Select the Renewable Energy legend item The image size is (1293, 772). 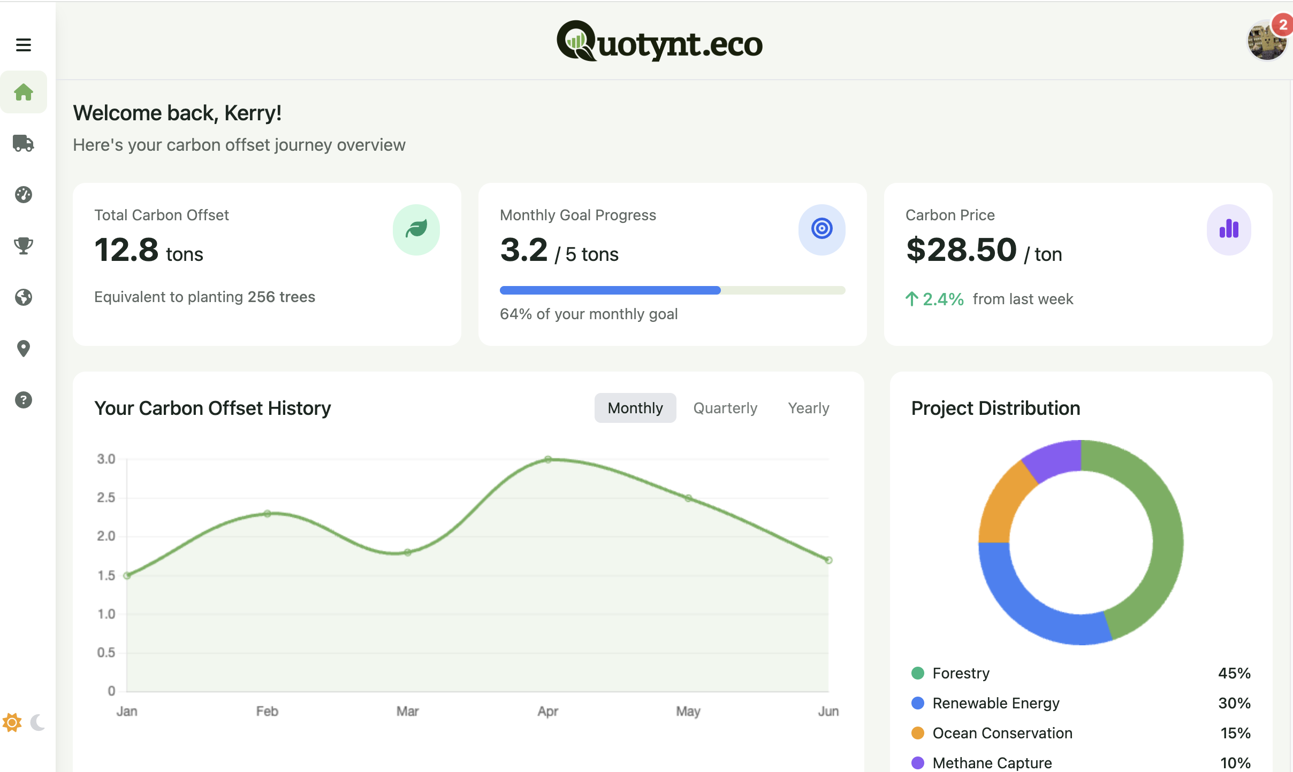click(x=995, y=703)
